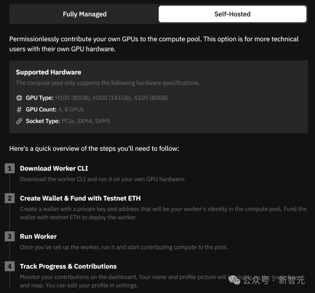Click the quick overview of steps text
This screenshot has height=293, width=315.
point(94,149)
